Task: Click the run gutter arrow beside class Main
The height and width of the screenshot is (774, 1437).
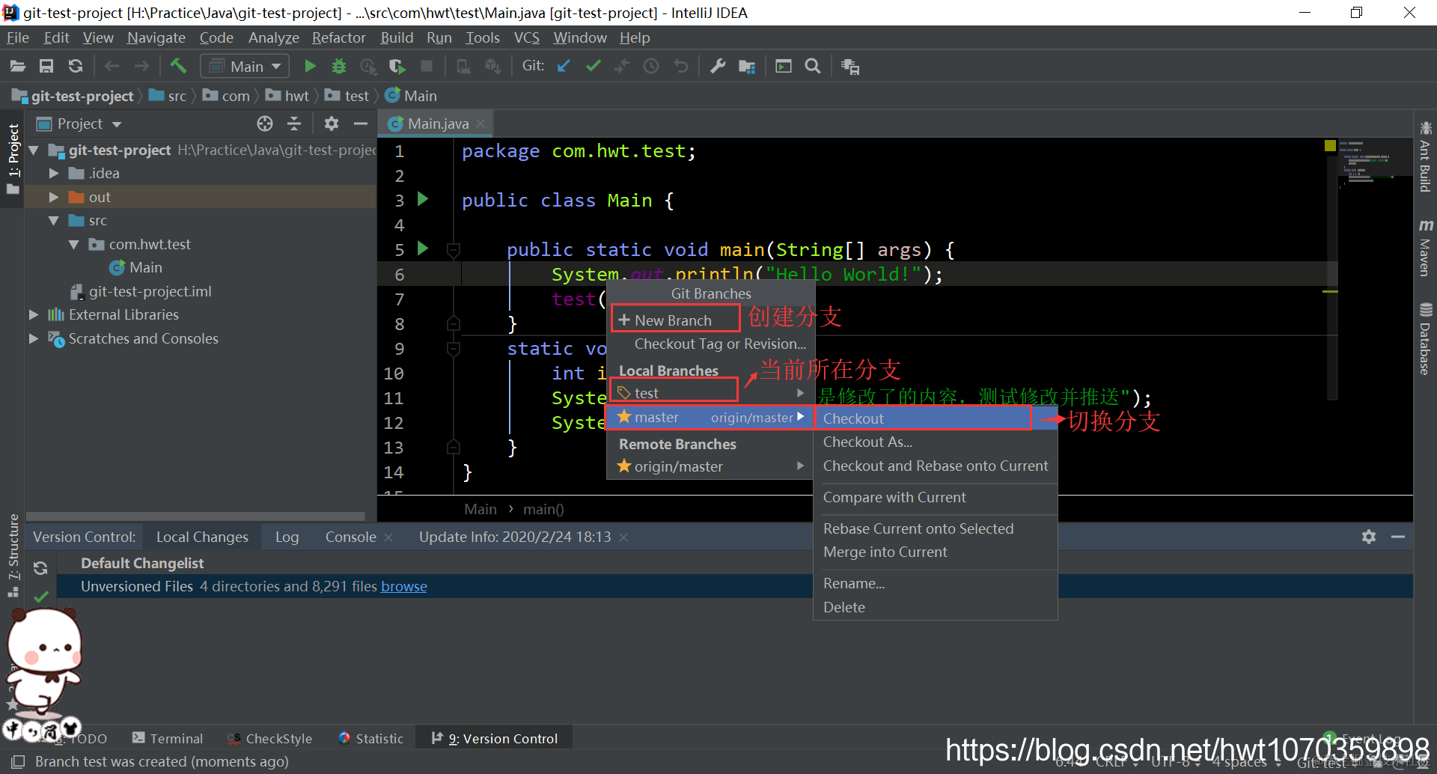Action: [423, 199]
